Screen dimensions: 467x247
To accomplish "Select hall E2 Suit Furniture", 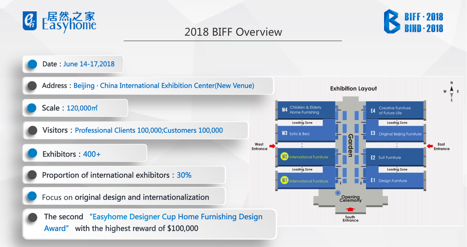I will click(x=395, y=157).
